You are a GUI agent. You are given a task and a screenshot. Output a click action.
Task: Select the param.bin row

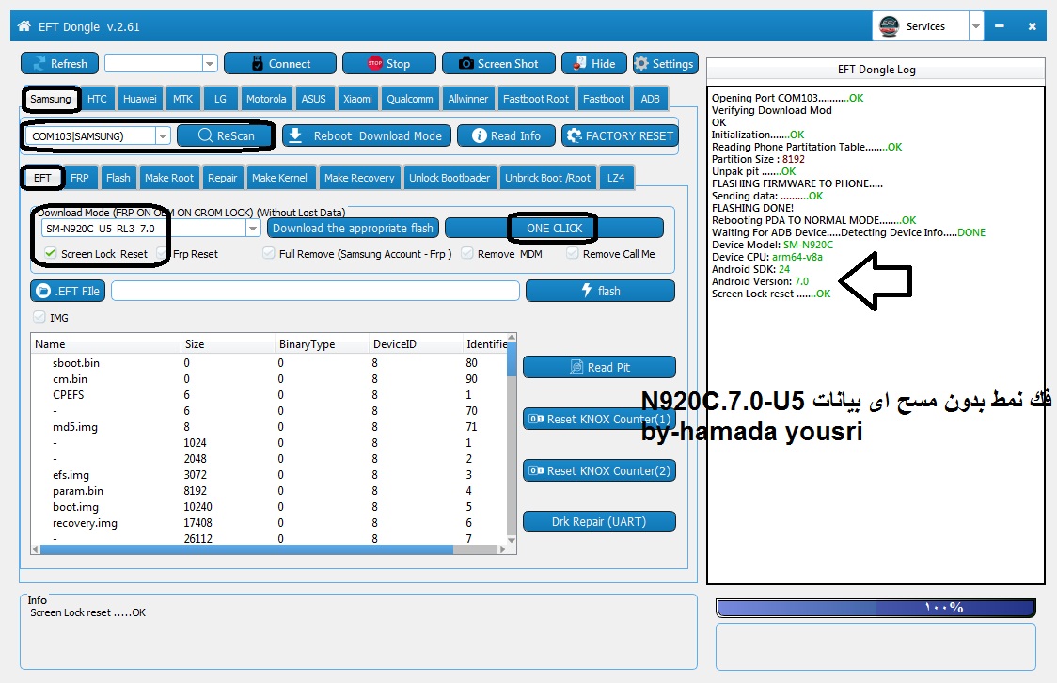click(x=270, y=491)
